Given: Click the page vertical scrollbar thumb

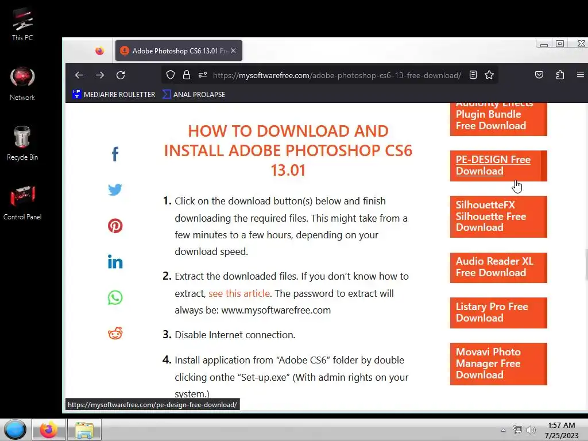Looking at the screenshot, I should click(586, 265).
